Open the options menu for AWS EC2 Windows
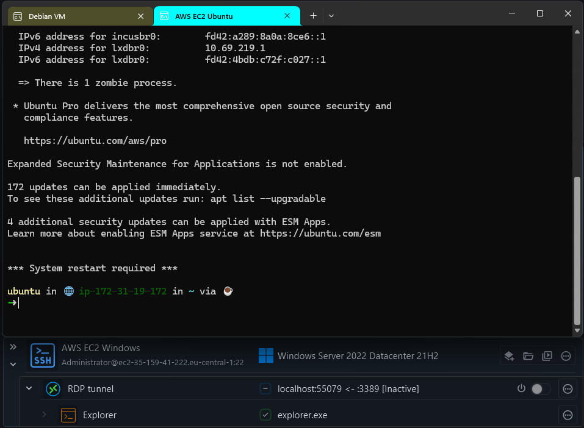Viewport: 584px width, 428px height. tap(566, 355)
